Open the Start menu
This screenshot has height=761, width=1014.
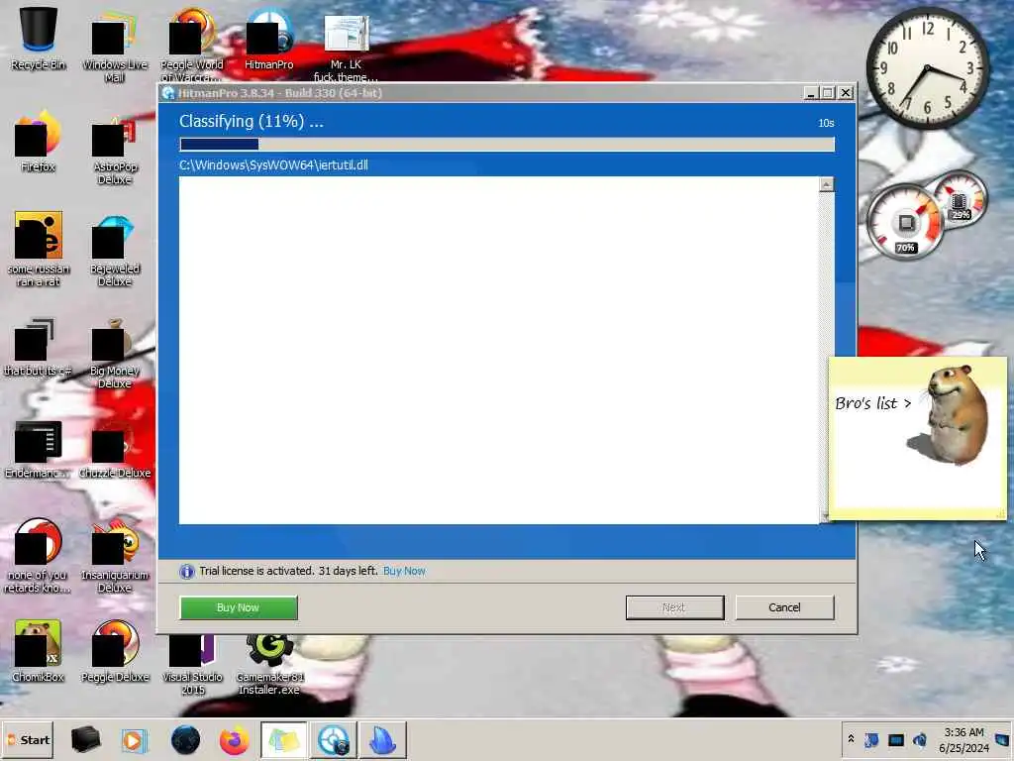[x=28, y=739]
